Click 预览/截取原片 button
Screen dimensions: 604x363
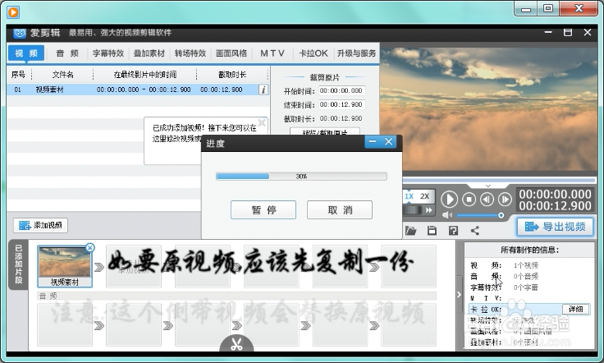[x=325, y=131]
